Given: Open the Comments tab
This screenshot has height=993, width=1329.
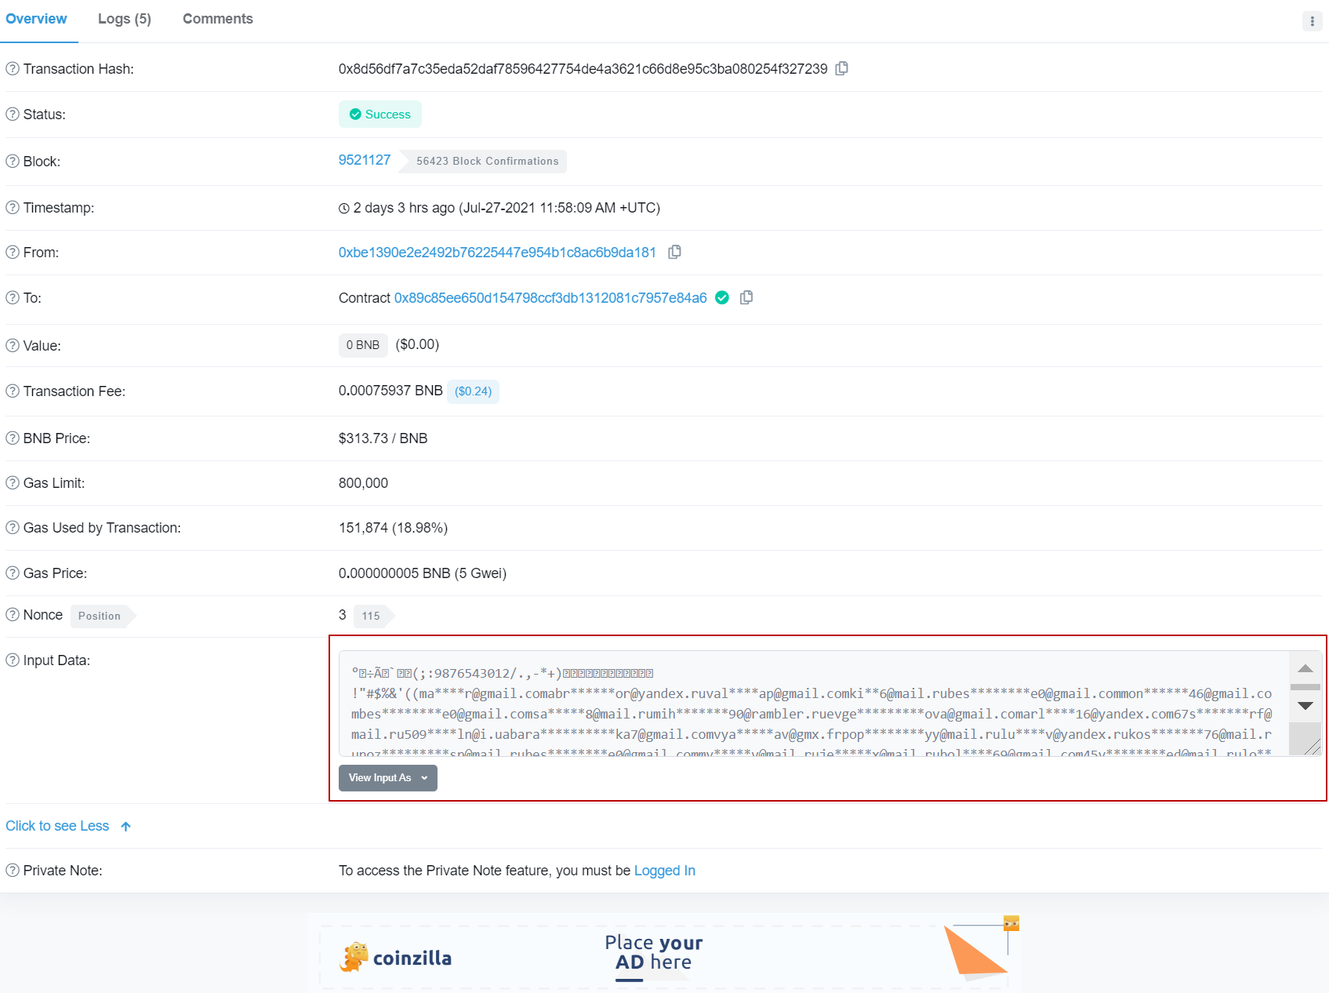Looking at the screenshot, I should coord(217,19).
